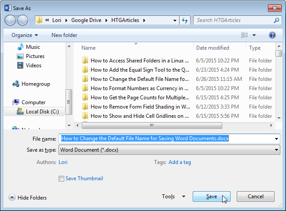Click the search magnifier icon
Screen dimensions: 286x211
[x=276, y=20]
